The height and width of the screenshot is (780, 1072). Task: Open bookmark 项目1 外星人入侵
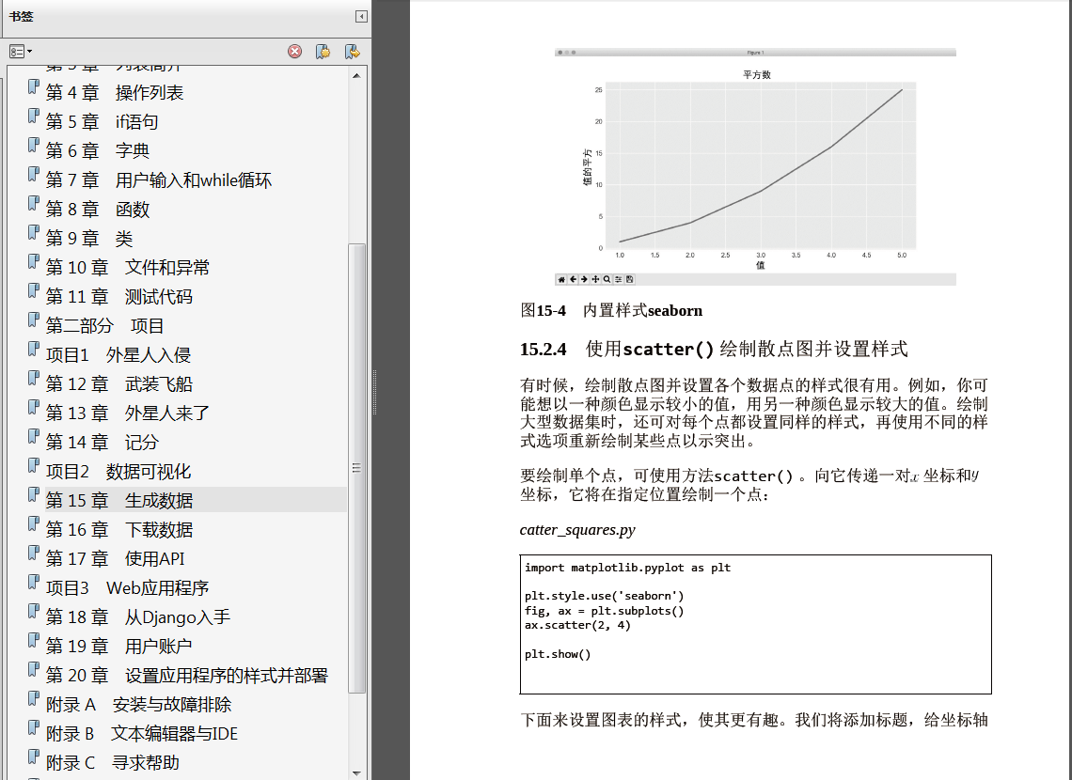click(x=118, y=354)
